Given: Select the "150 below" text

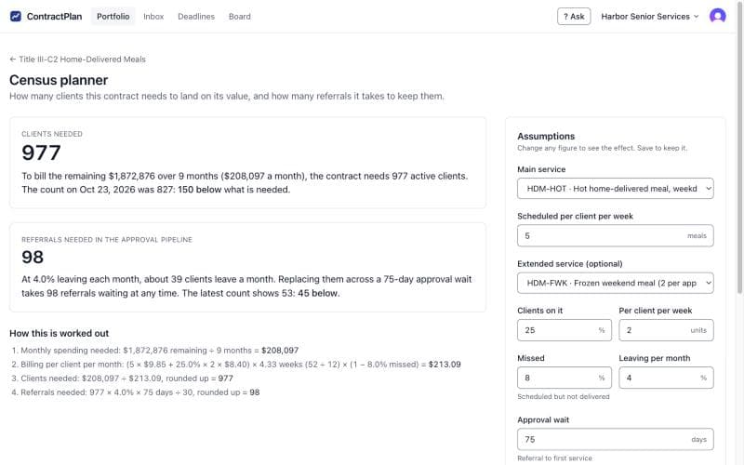Looking at the screenshot, I should (200, 190).
